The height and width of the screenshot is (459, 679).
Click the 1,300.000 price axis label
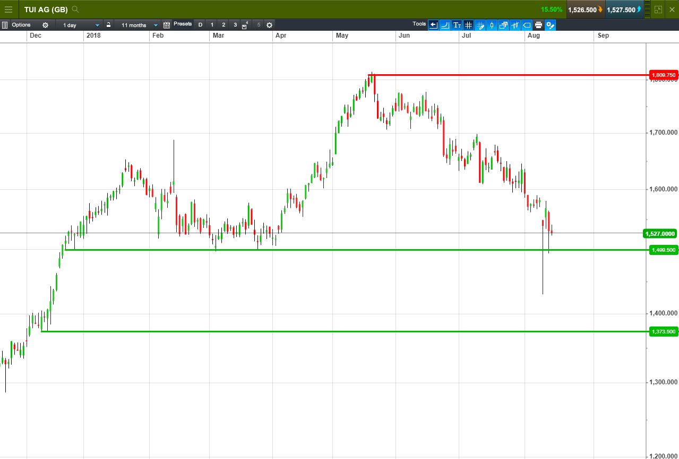click(663, 382)
